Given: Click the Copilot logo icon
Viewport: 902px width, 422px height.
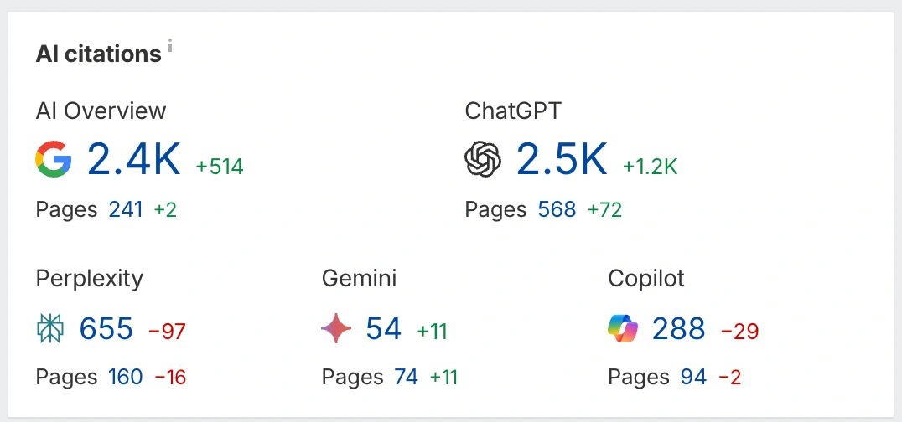Looking at the screenshot, I should coord(623,329).
